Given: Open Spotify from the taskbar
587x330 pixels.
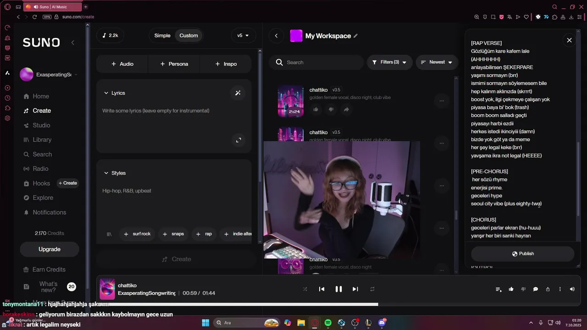Looking at the screenshot, I should (328, 323).
